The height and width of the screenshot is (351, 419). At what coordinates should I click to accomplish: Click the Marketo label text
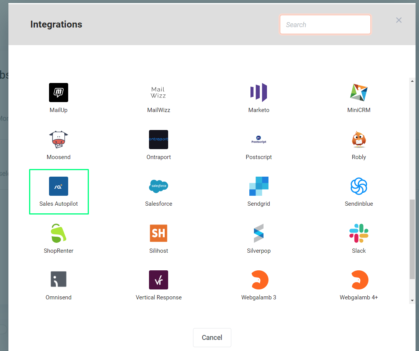pyautogui.click(x=259, y=110)
